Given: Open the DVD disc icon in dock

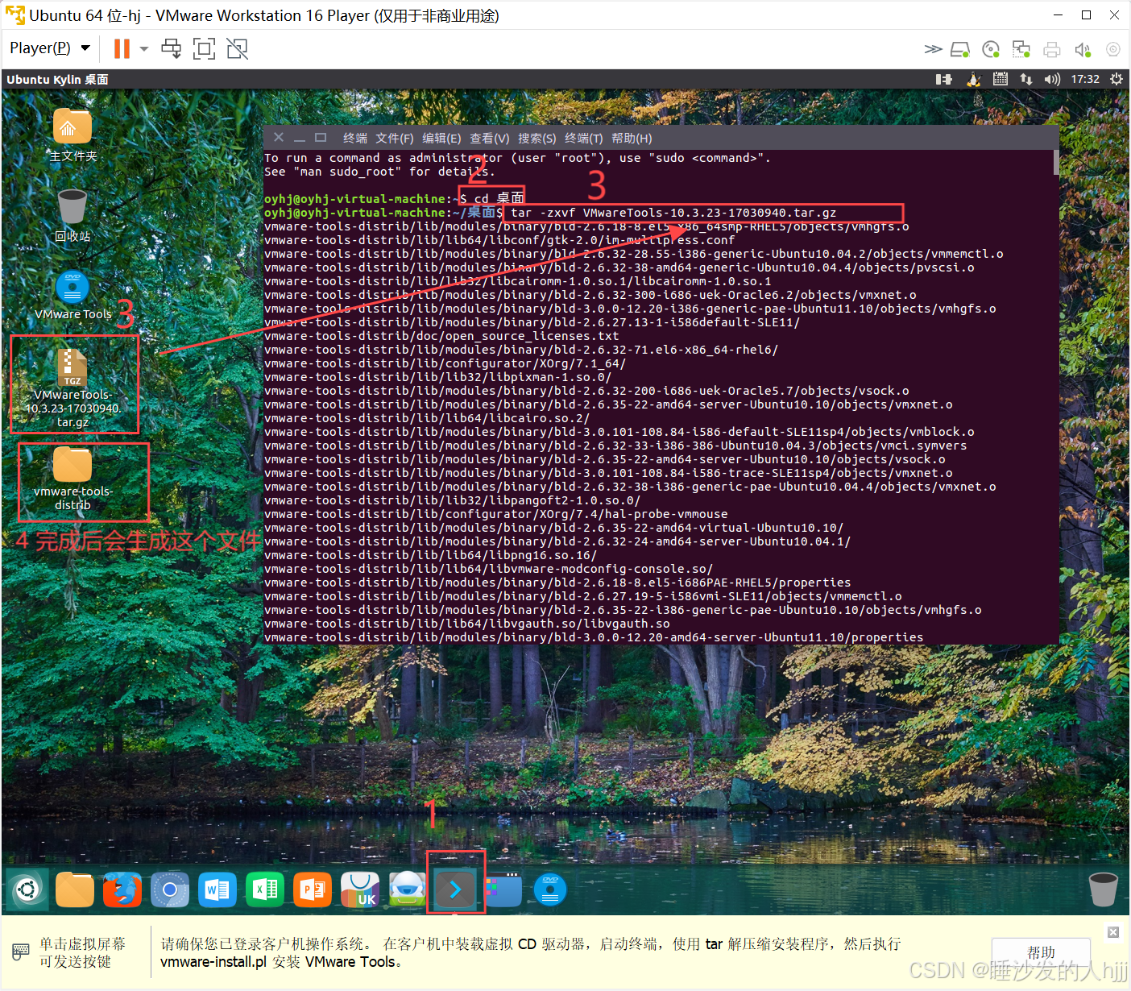Looking at the screenshot, I should pyautogui.click(x=550, y=889).
